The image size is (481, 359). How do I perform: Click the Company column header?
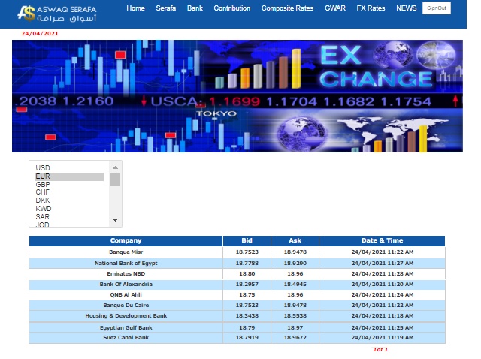(x=126, y=240)
